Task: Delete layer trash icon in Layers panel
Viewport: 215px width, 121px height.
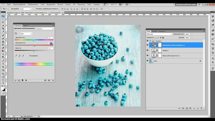Action: [201, 108]
